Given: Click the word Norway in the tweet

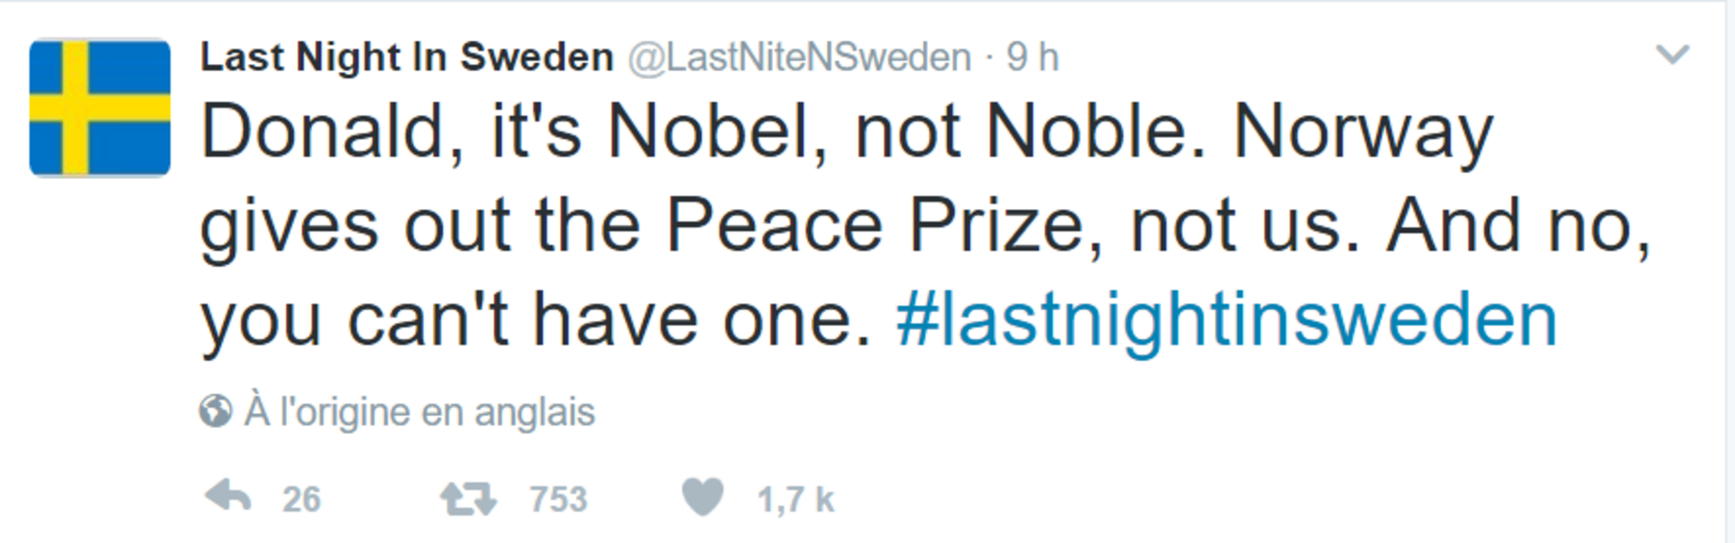Looking at the screenshot, I should pyautogui.click(x=1363, y=132).
